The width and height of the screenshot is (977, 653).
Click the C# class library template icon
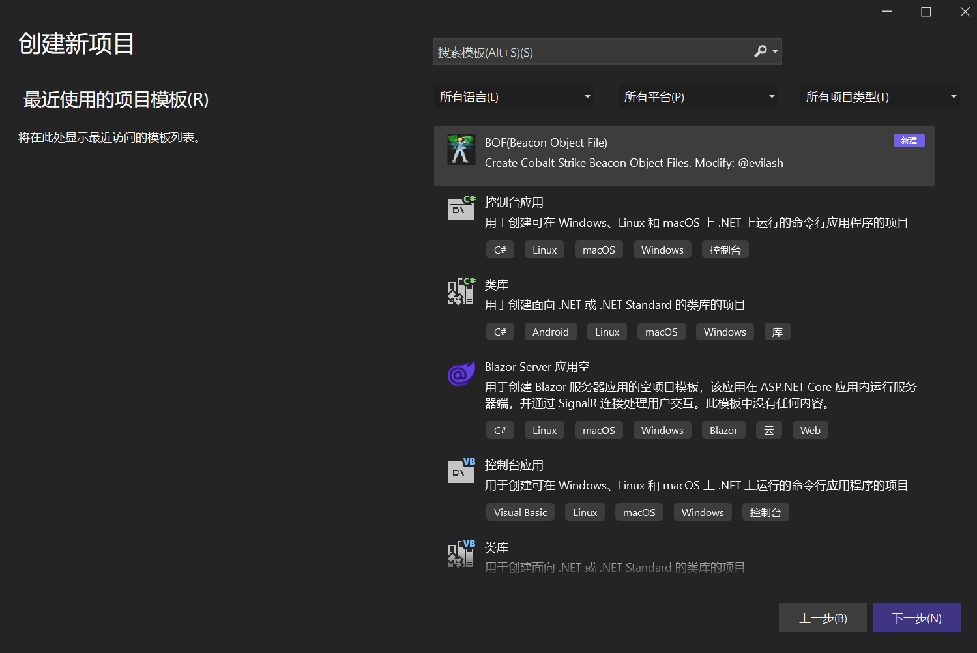click(x=461, y=291)
